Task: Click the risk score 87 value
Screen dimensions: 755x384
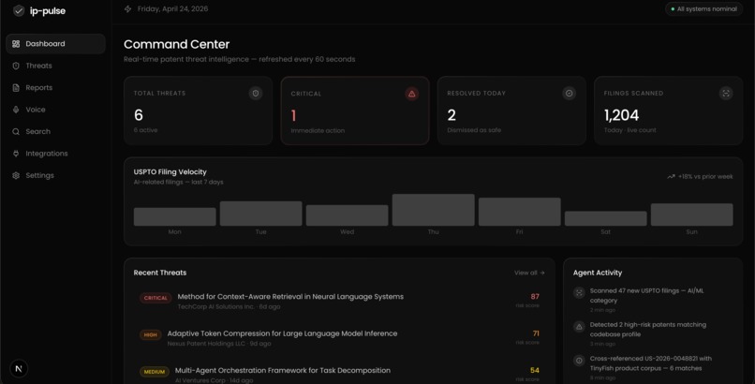Action: 535,296
